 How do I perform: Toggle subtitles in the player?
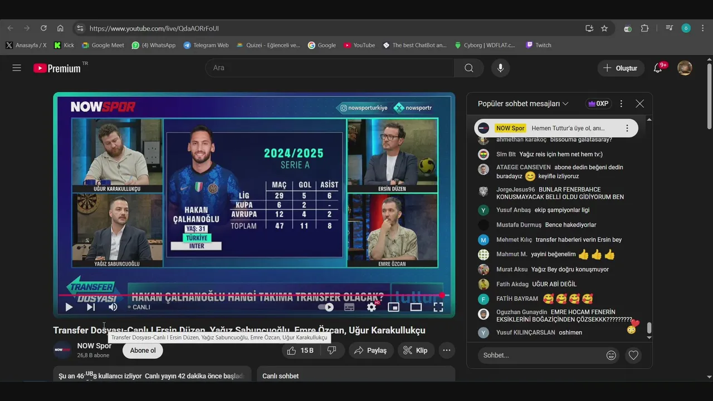click(x=349, y=307)
